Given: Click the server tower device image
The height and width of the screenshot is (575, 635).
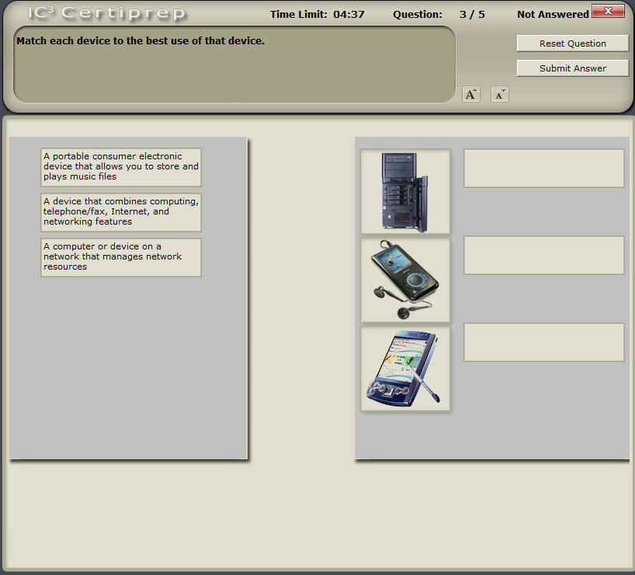Looking at the screenshot, I should (x=404, y=190).
